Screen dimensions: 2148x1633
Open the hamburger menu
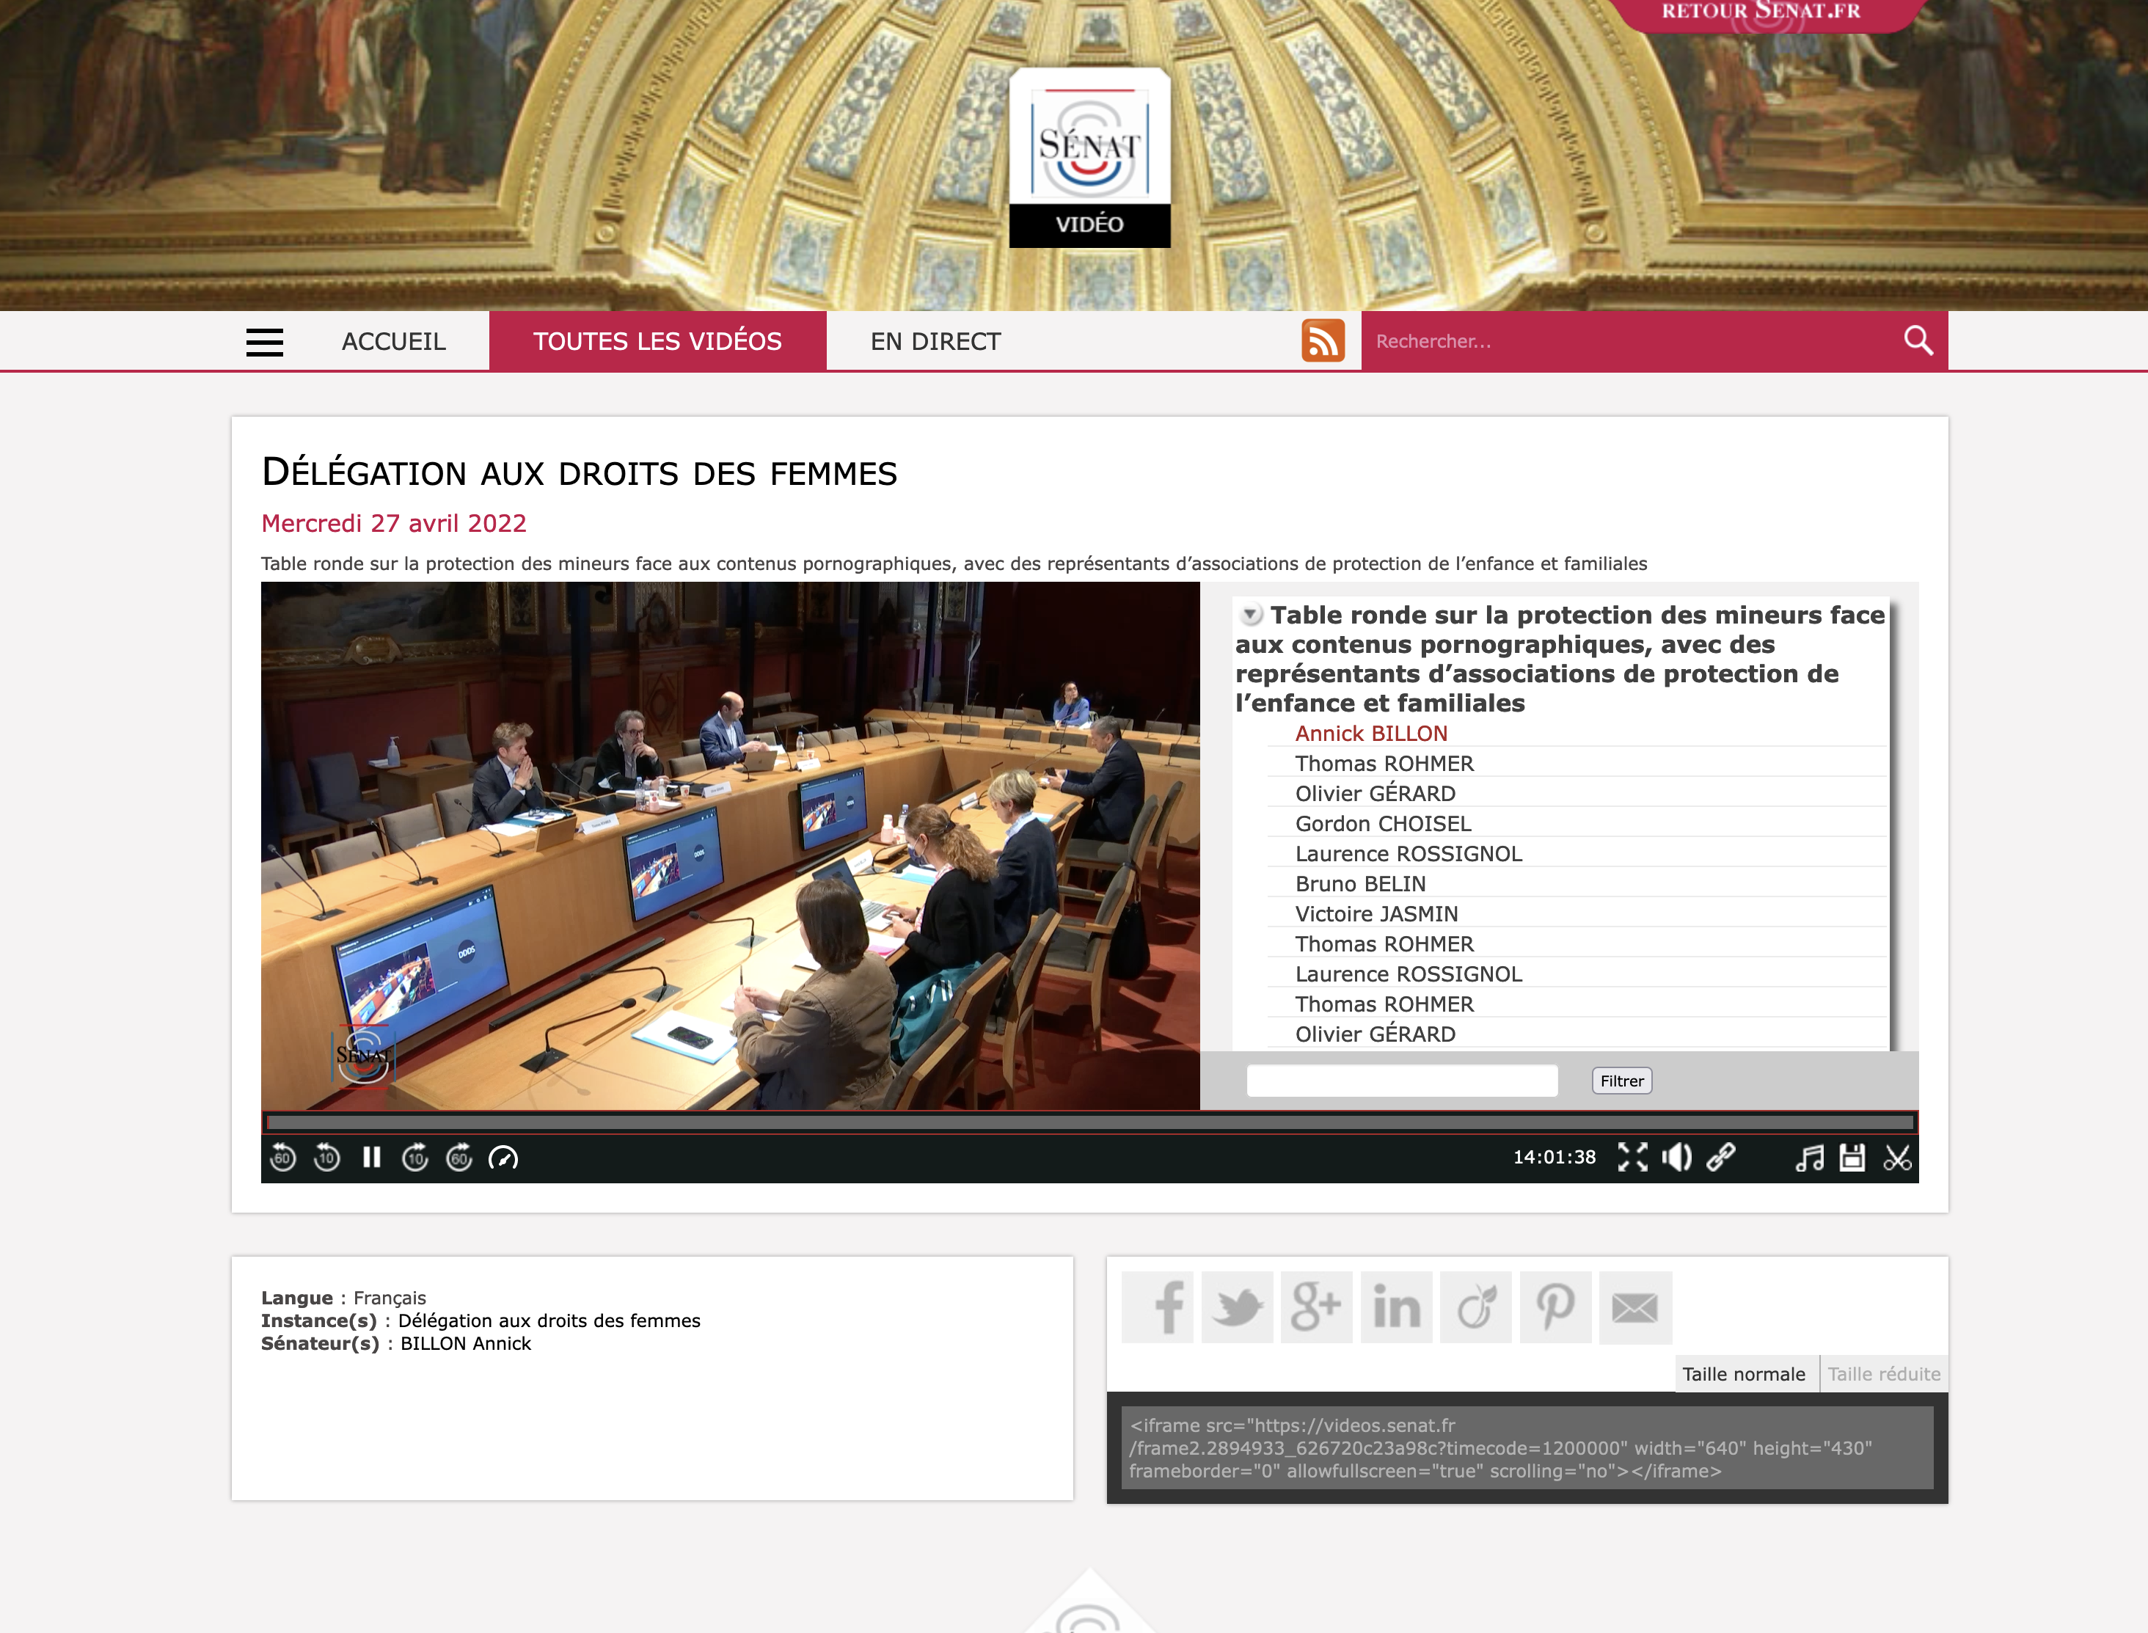[x=264, y=342]
